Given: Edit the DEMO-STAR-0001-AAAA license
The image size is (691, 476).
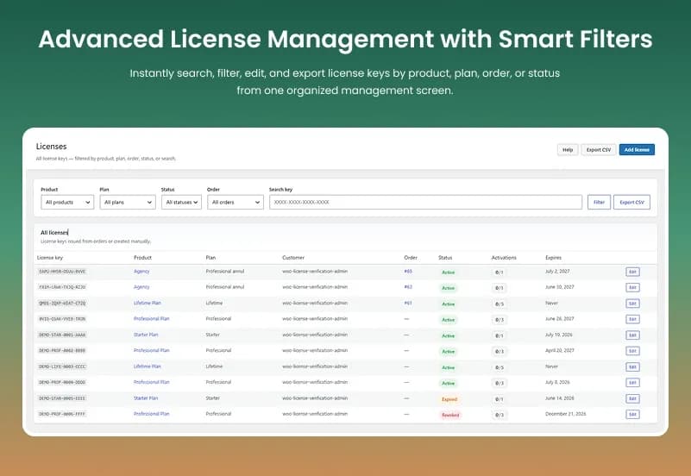Looking at the screenshot, I should (x=632, y=335).
